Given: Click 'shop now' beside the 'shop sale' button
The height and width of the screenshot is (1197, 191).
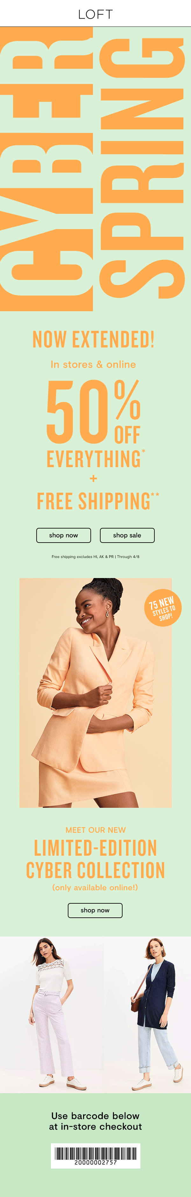Looking at the screenshot, I should point(64,535).
